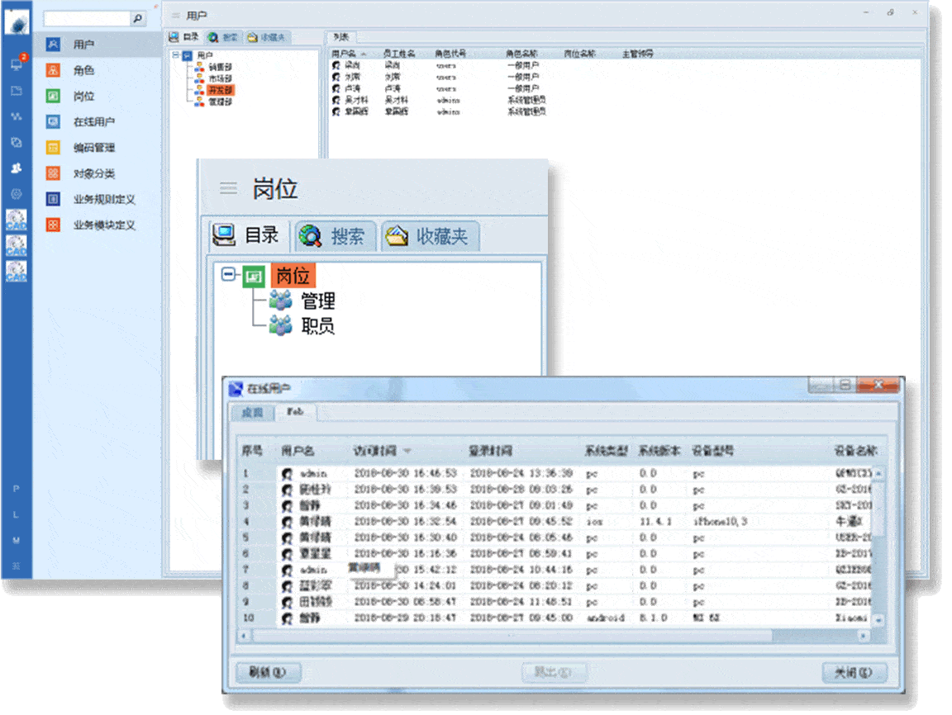Screen dimensions: 952x715
Task: Open the monitor icon with red badge
Action: click(17, 64)
